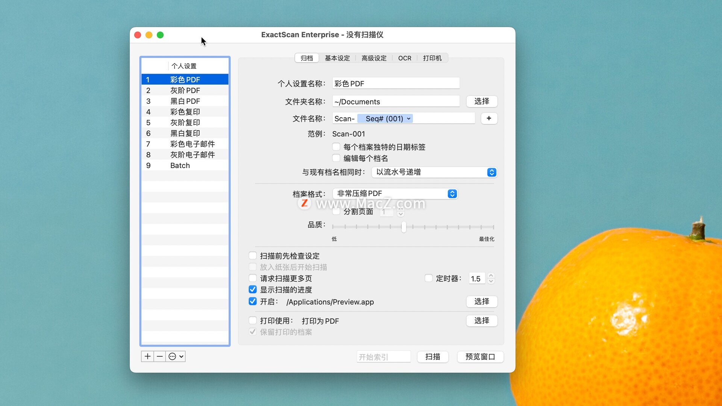Click 选择 button for folder name

pos(482,101)
